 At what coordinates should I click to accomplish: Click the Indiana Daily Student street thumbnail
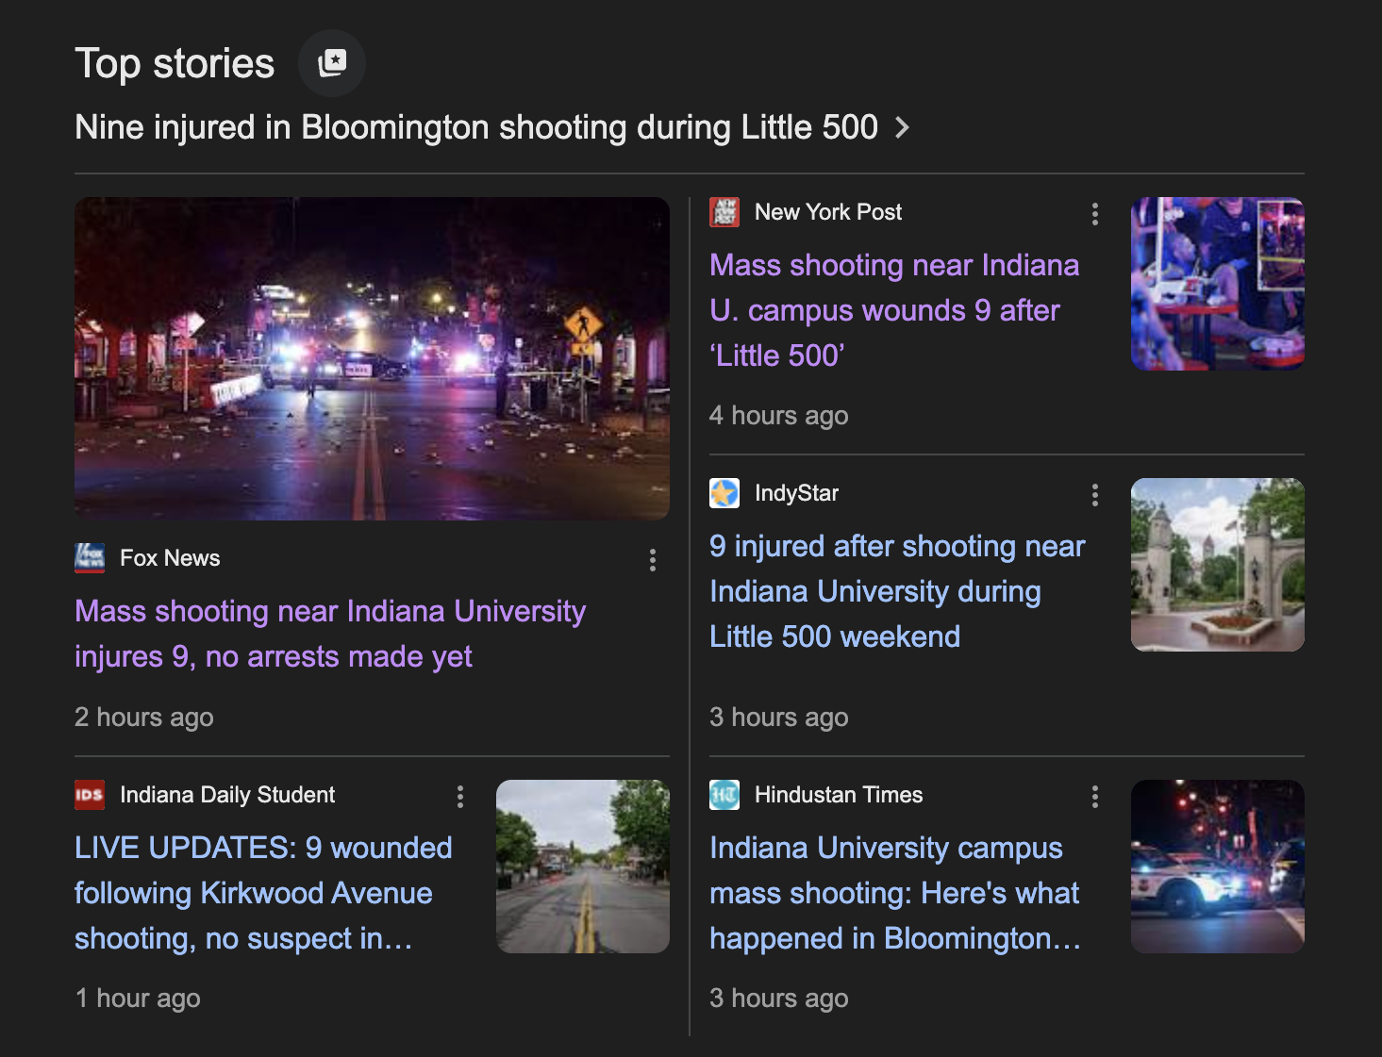coord(583,867)
